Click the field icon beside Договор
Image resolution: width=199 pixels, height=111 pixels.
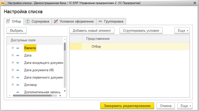pyautogui.click(x=18, y=85)
